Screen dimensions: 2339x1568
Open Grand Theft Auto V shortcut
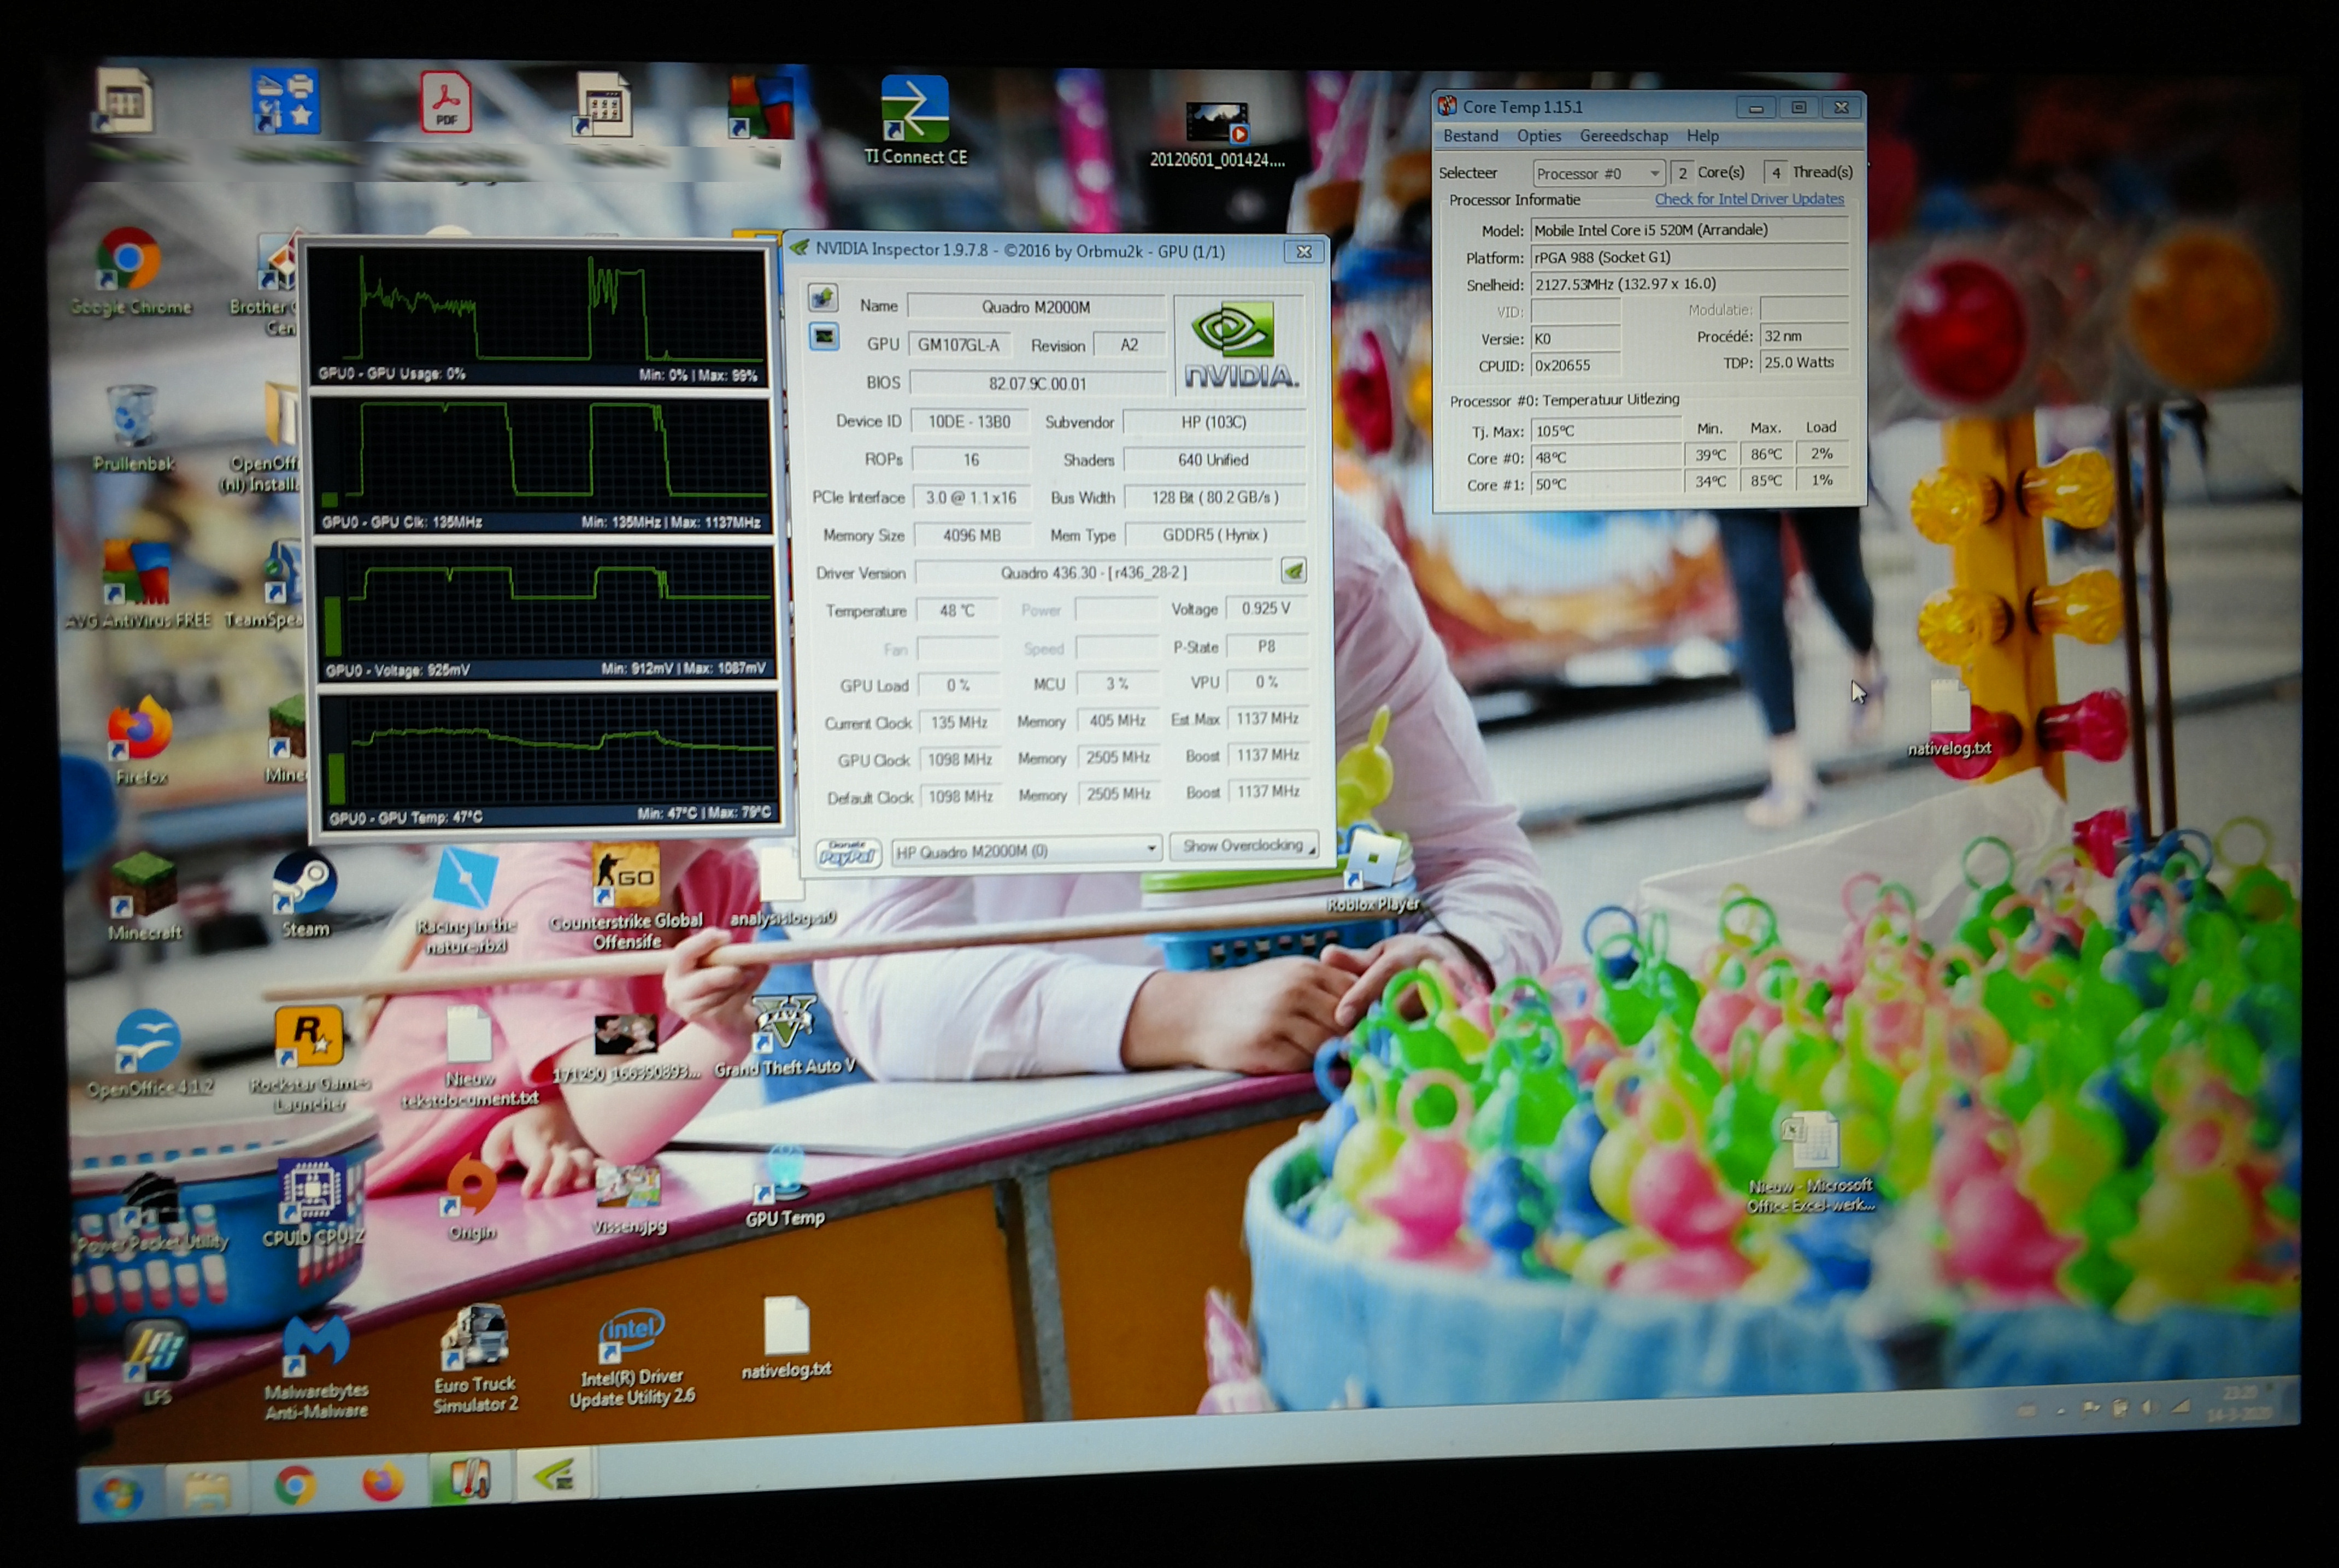tap(785, 1035)
